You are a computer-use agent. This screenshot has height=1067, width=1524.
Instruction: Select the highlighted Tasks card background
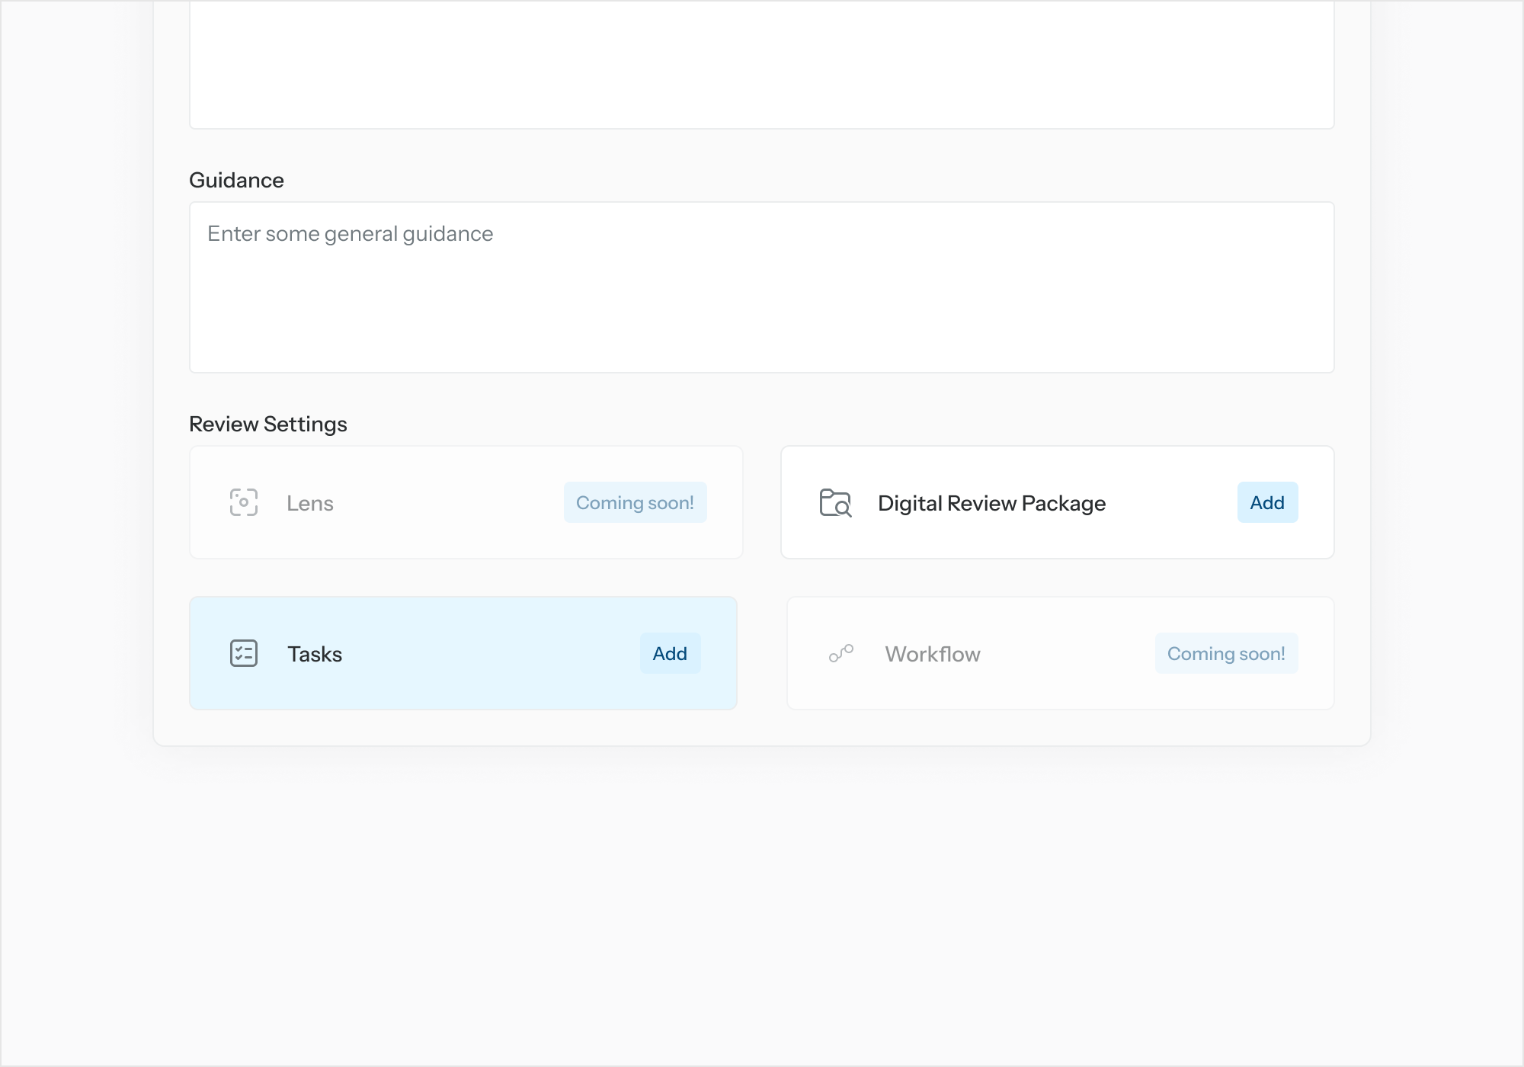click(488, 653)
